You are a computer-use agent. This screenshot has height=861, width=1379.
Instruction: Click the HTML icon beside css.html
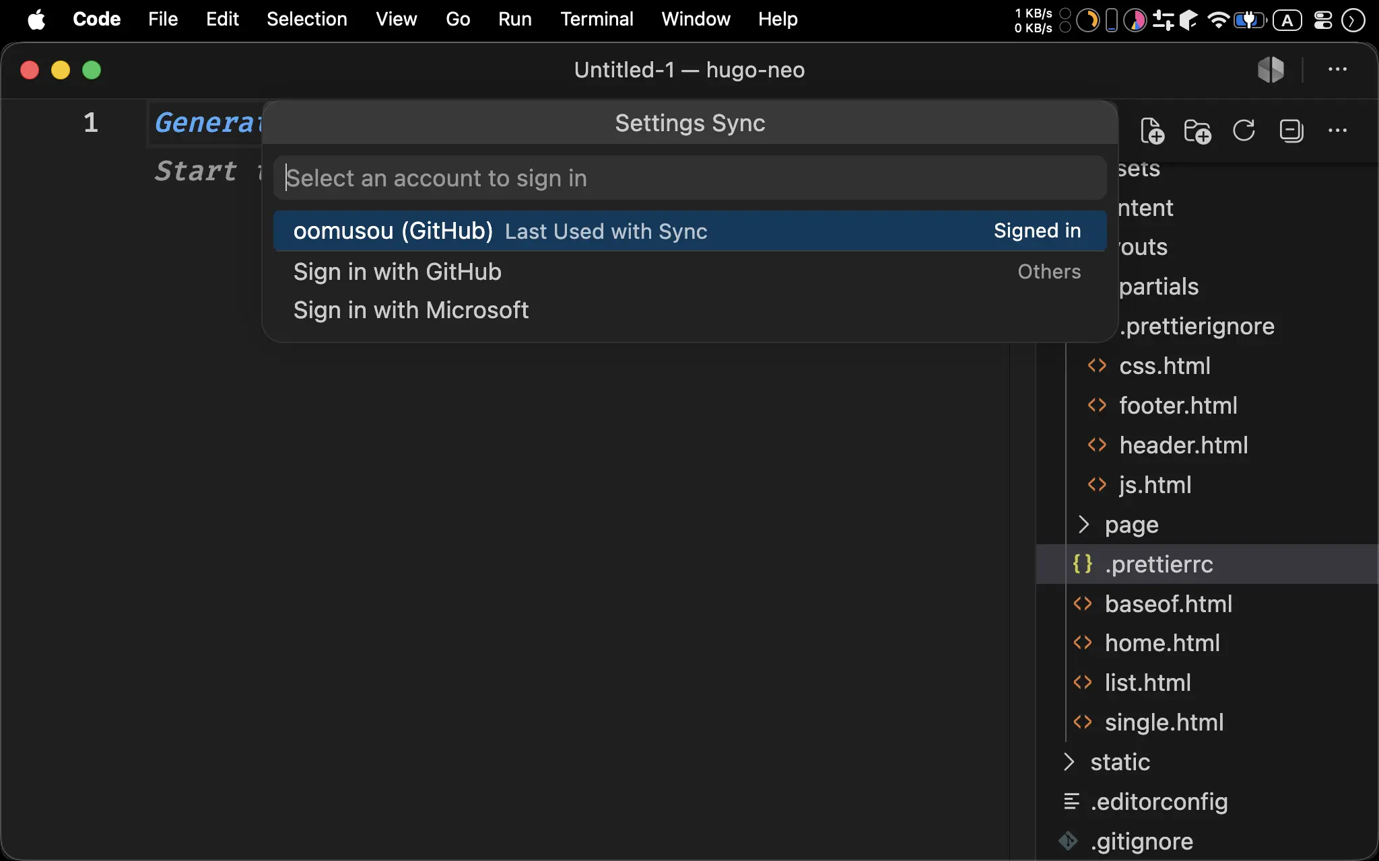(1097, 365)
